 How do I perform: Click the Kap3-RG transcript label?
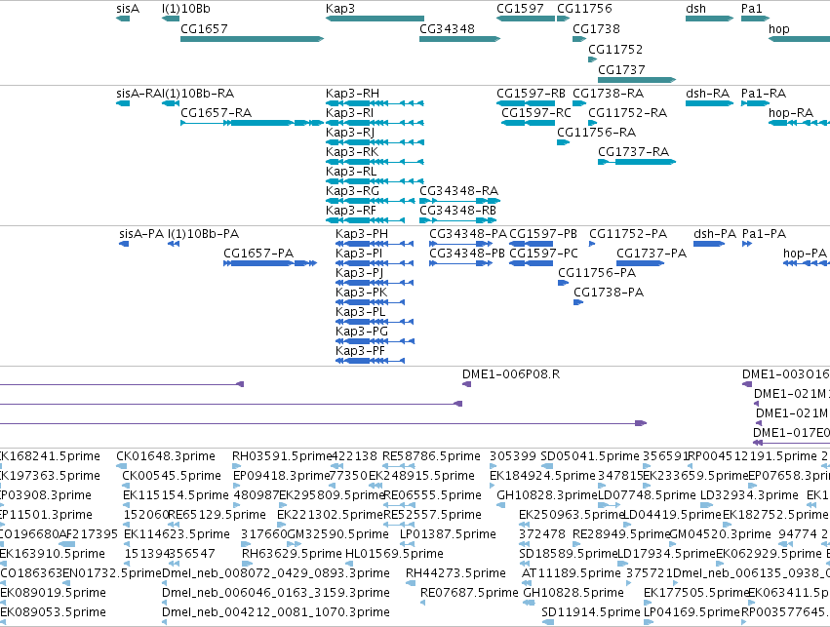(x=352, y=190)
